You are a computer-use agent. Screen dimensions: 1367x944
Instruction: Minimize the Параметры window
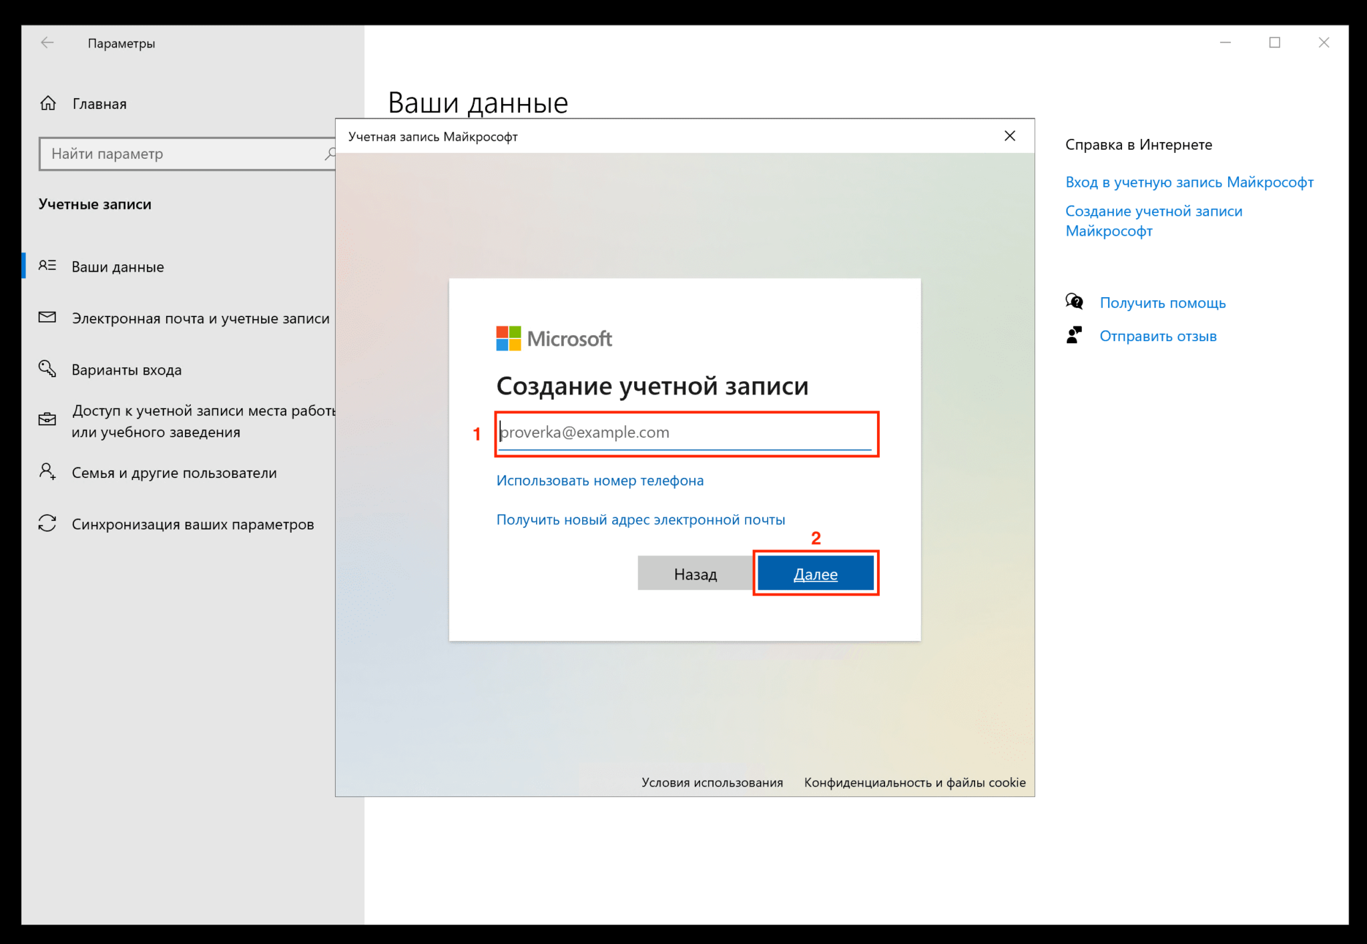[x=1225, y=43]
